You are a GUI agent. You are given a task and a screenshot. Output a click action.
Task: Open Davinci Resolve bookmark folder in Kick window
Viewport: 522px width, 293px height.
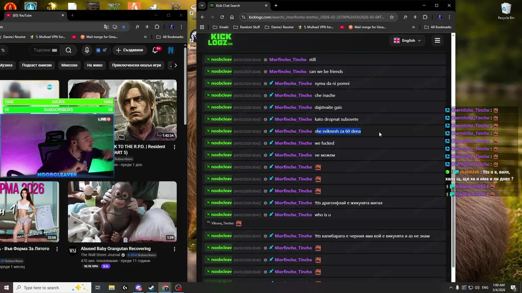tap(279, 27)
